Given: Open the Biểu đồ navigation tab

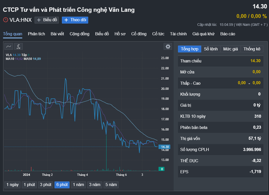Looking at the screenshot, I should point(102,34).
